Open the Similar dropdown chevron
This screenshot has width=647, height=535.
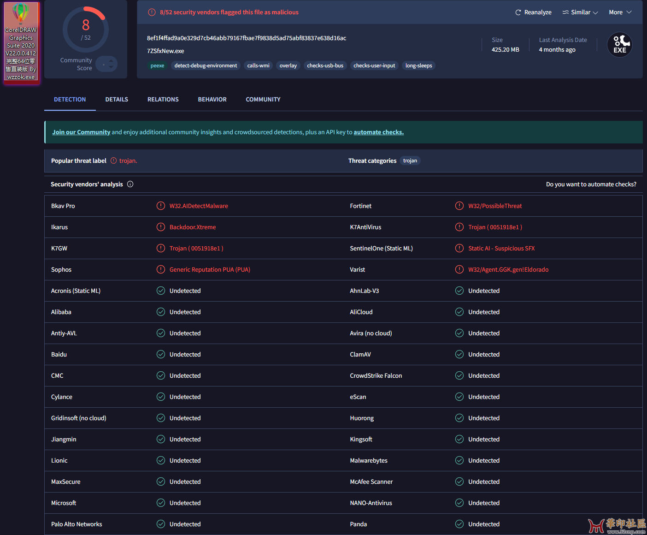tap(595, 13)
